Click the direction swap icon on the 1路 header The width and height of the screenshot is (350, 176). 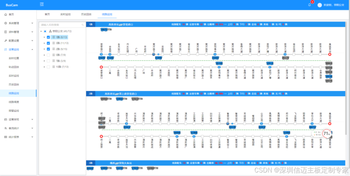(120, 24)
